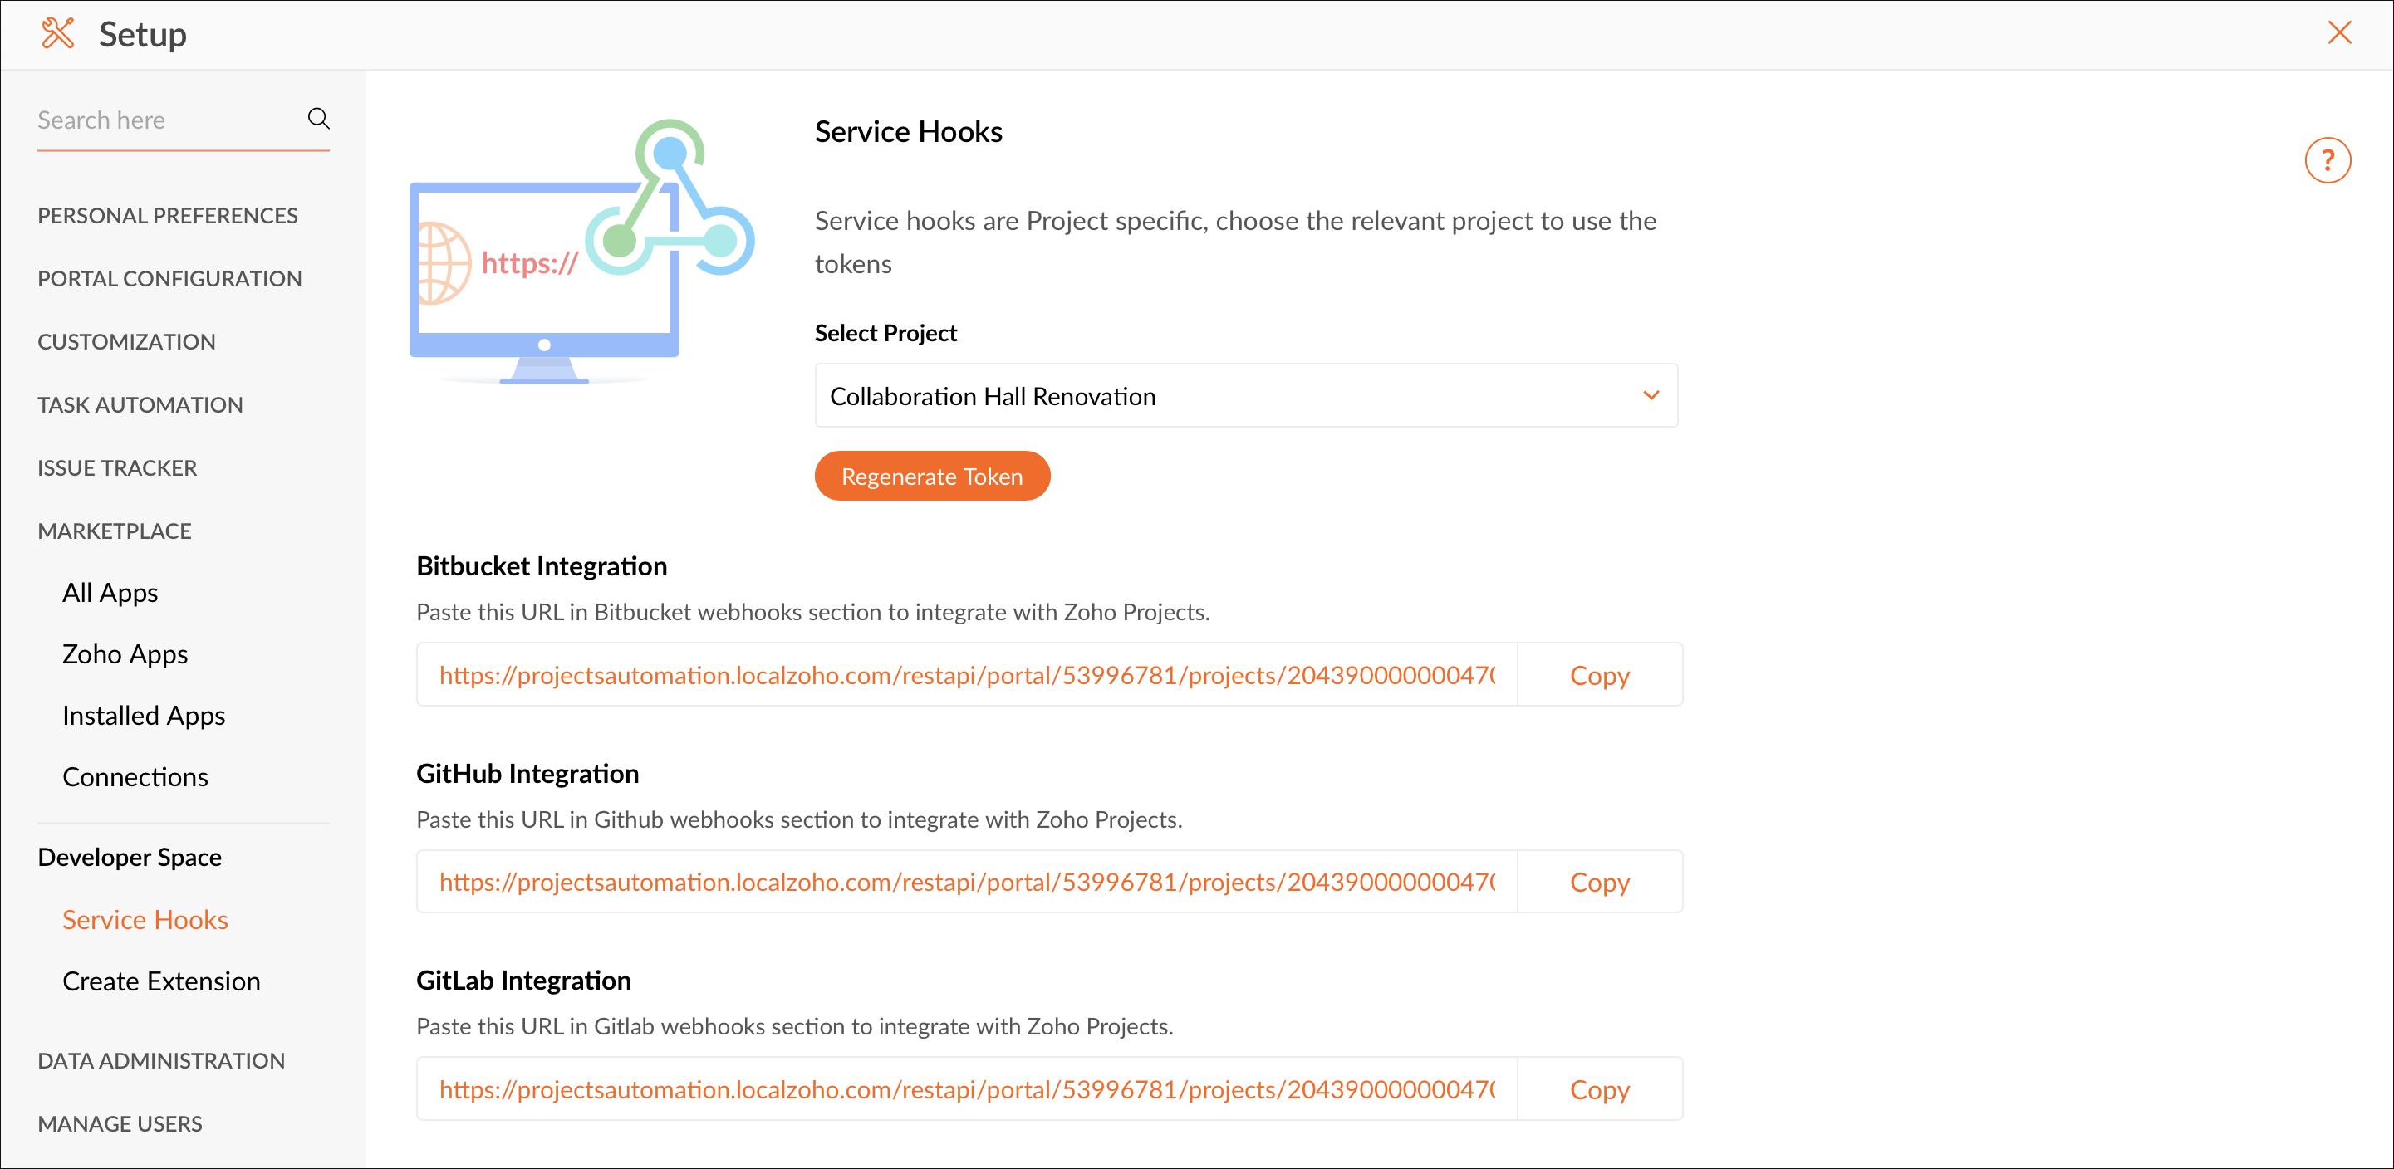Select Create Extension under Developer Space

(x=161, y=981)
